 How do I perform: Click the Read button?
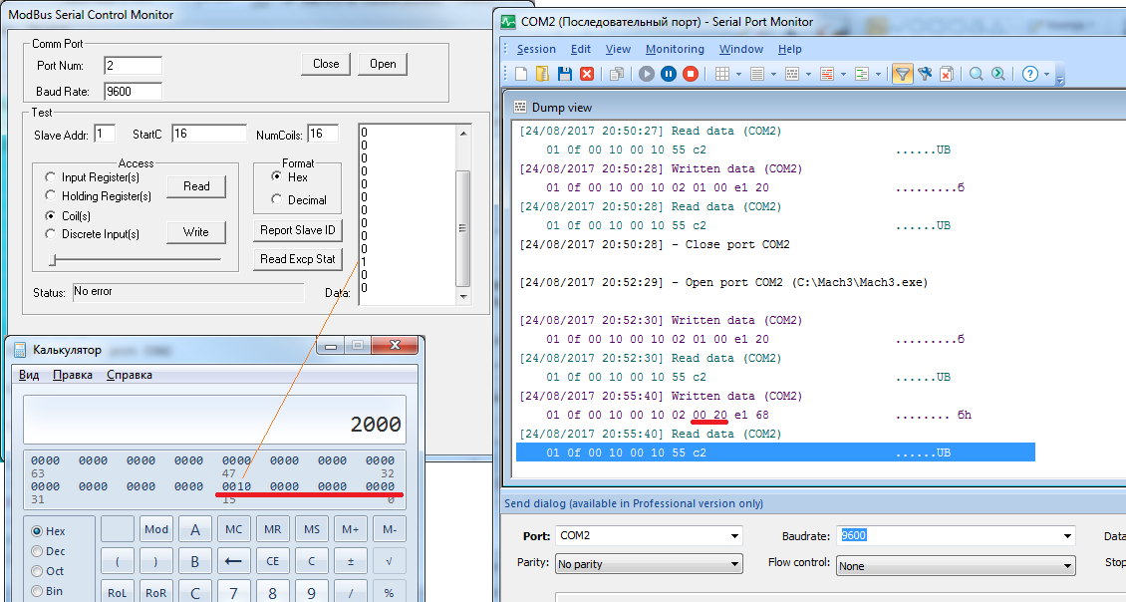pos(196,186)
